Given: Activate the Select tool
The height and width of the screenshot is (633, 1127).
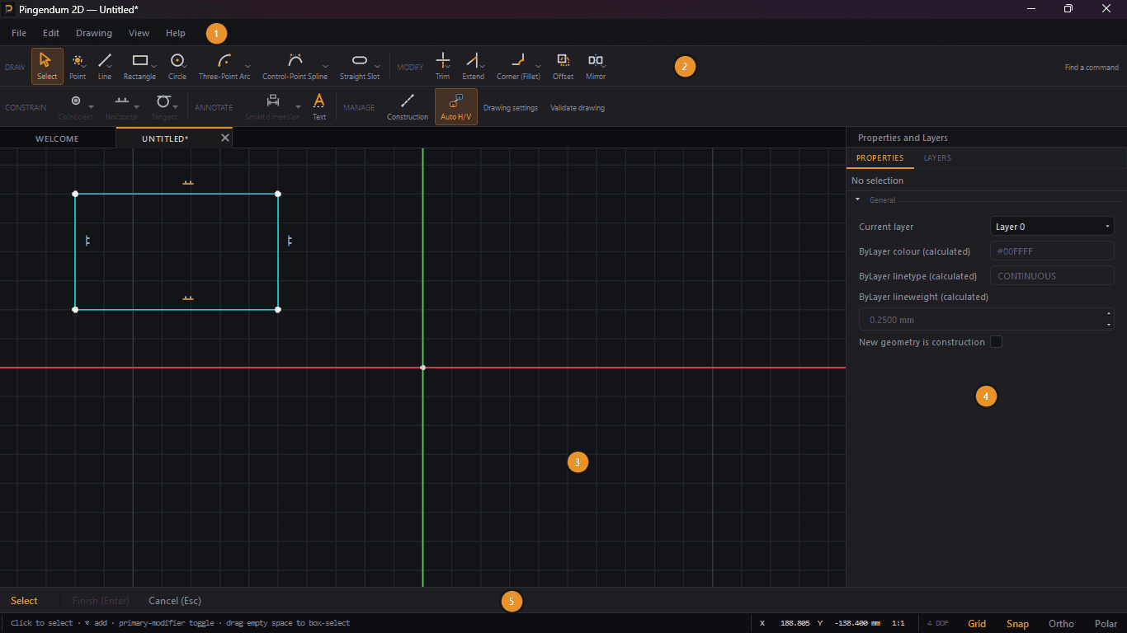Looking at the screenshot, I should click(x=47, y=66).
